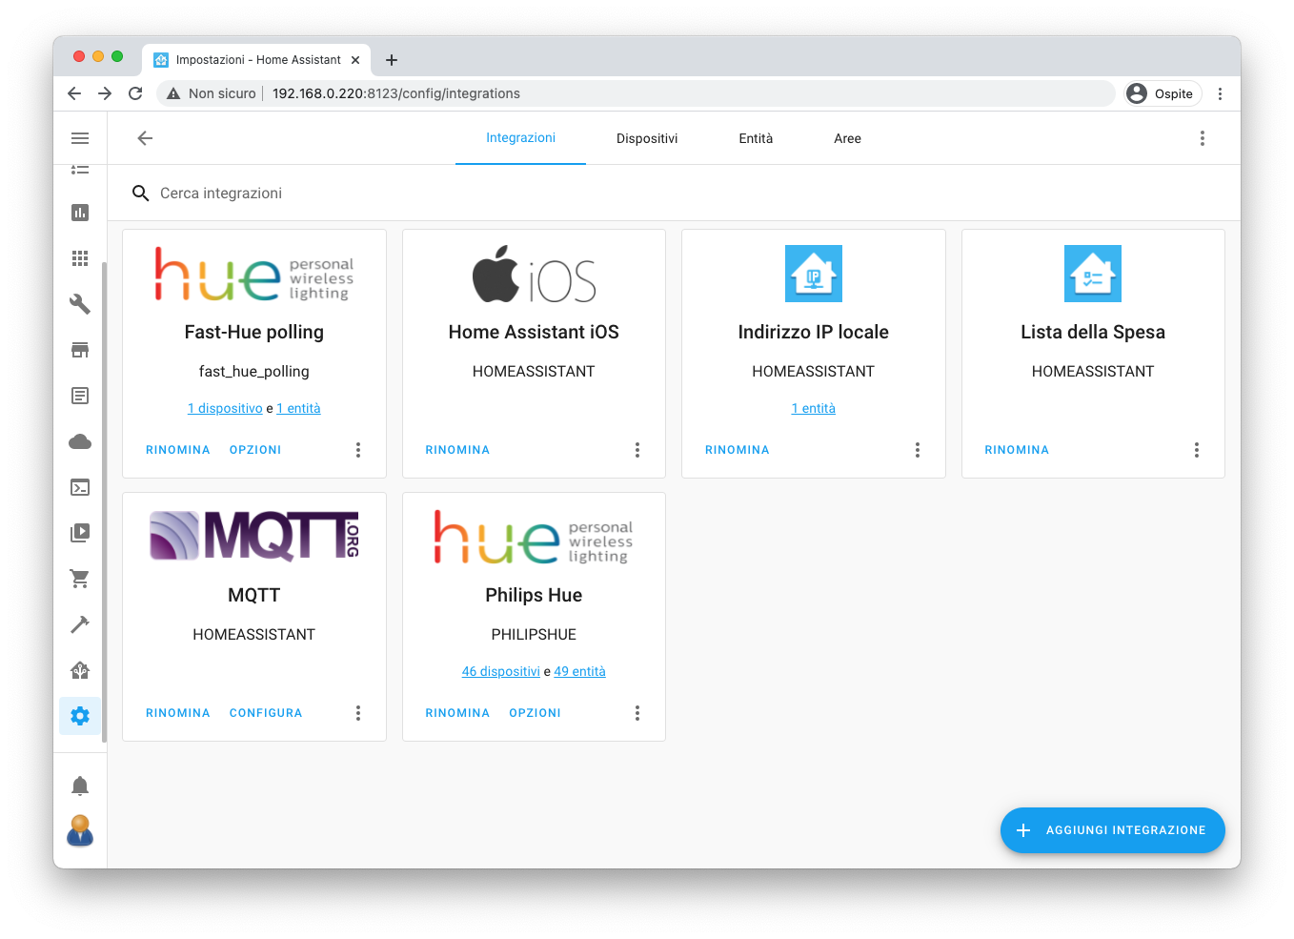The image size is (1294, 939).
Task: Open the Chrome three-dot menu
Action: pyautogui.click(x=1221, y=93)
